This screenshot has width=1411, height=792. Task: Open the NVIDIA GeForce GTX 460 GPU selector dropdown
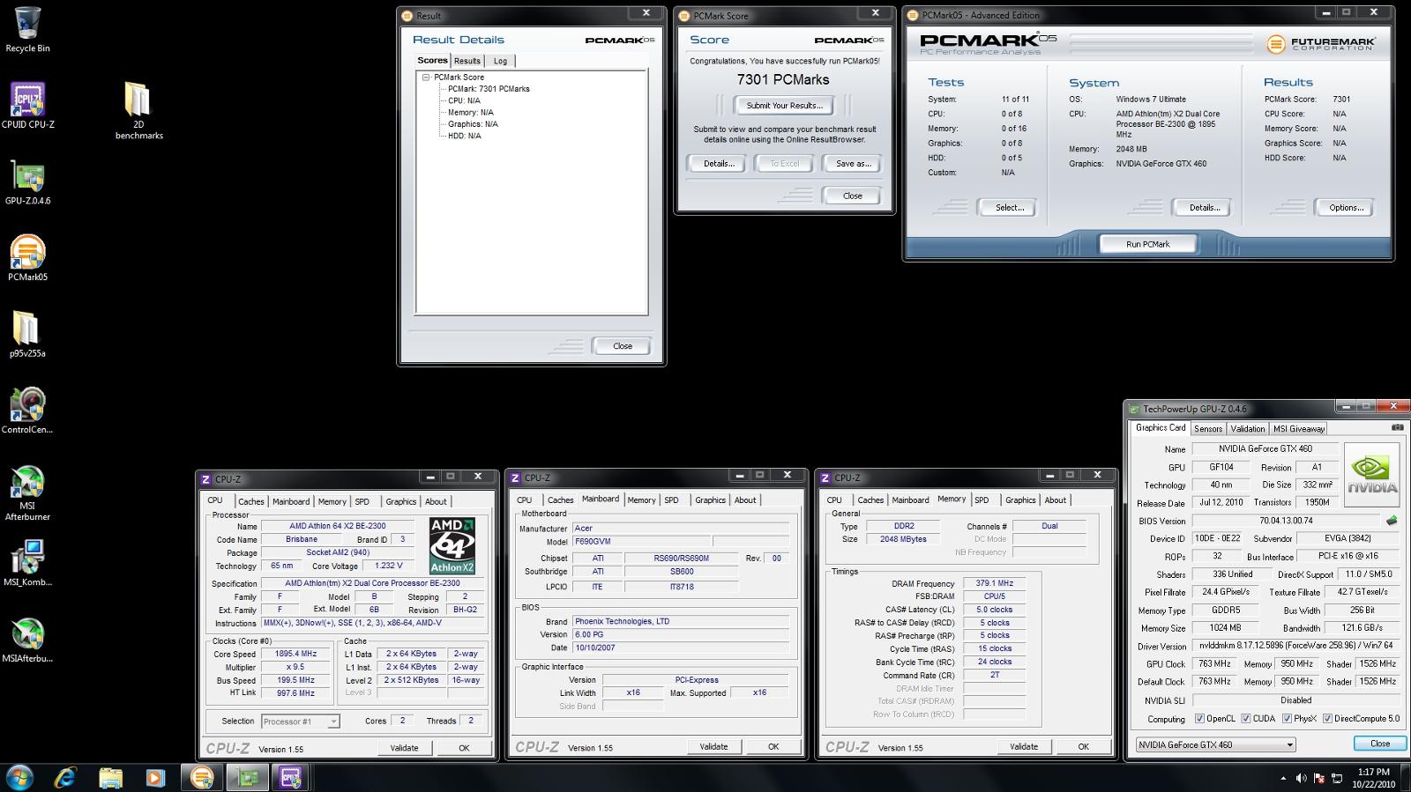tap(1215, 744)
